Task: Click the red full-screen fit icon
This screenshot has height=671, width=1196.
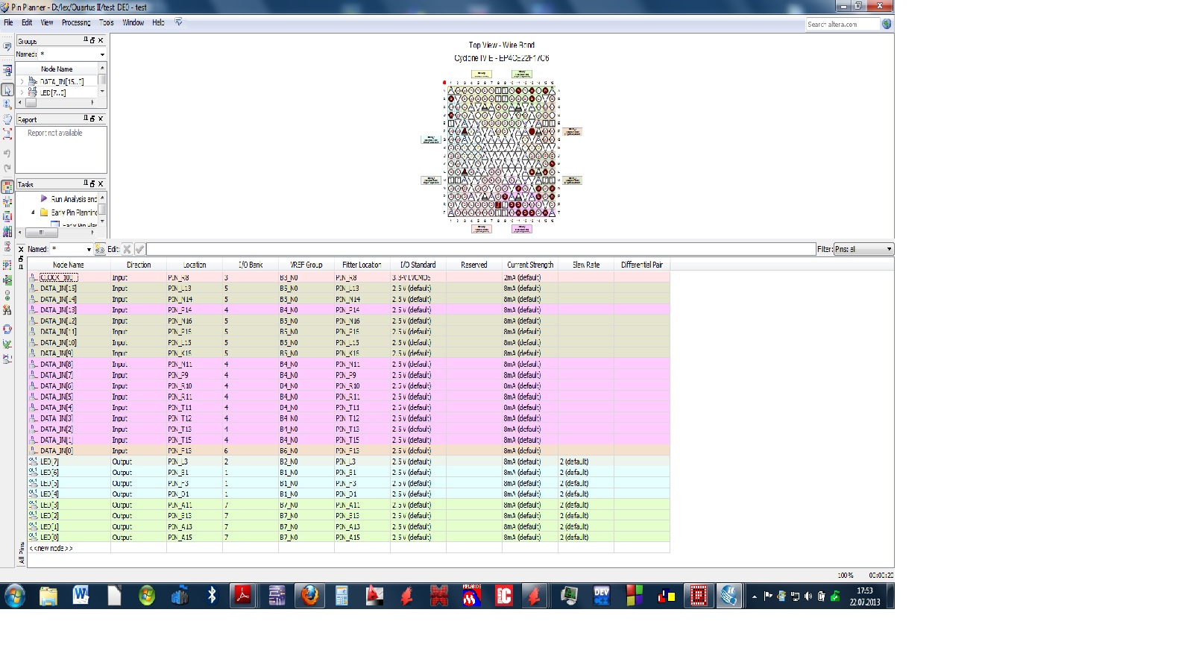Action: [7, 133]
